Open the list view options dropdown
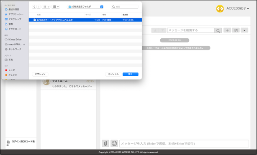 coord(46,7)
